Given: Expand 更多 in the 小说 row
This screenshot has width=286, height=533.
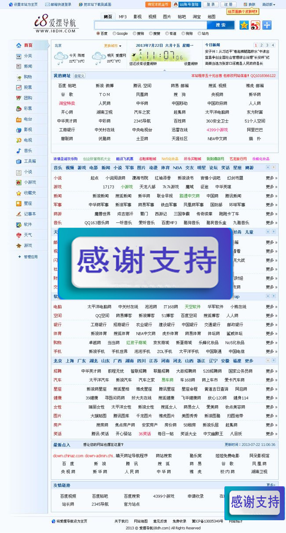Looking at the screenshot, I should click(x=271, y=178).
